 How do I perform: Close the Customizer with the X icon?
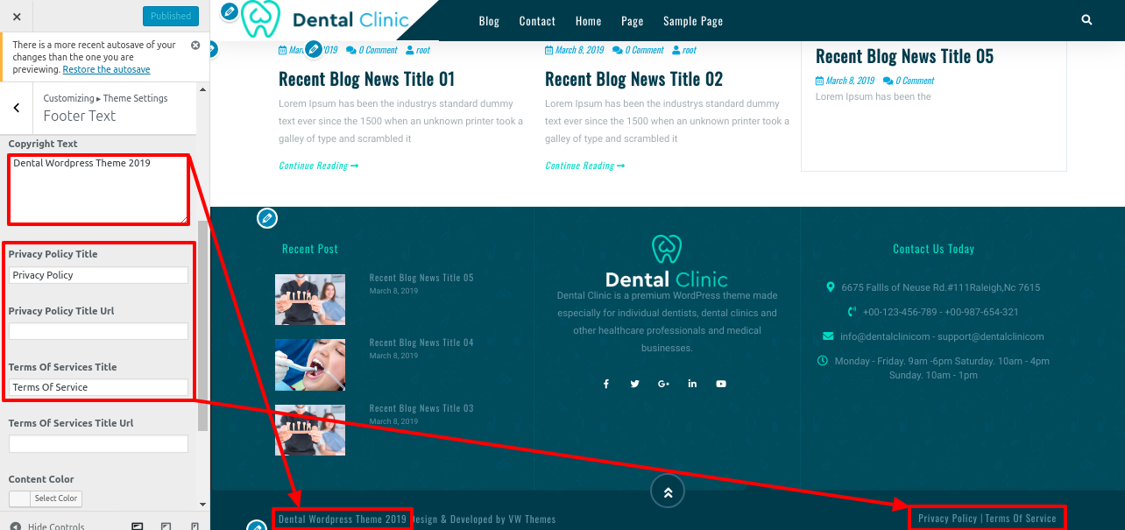[17, 16]
